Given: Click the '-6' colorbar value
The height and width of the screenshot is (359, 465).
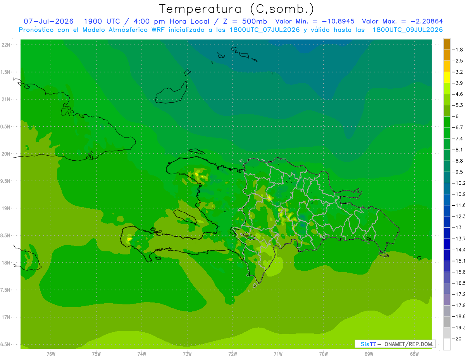Looking at the screenshot, I should pyautogui.click(x=456, y=116).
